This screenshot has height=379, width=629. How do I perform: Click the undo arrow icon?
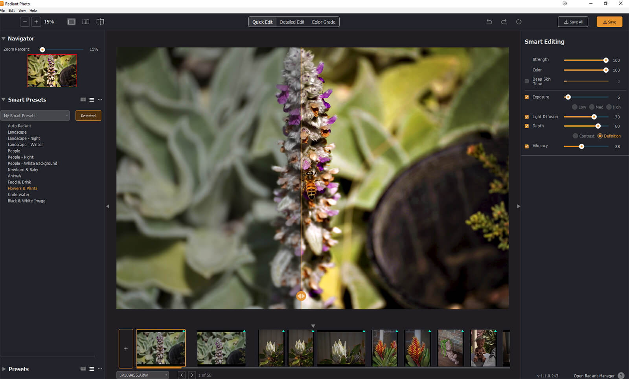click(489, 22)
